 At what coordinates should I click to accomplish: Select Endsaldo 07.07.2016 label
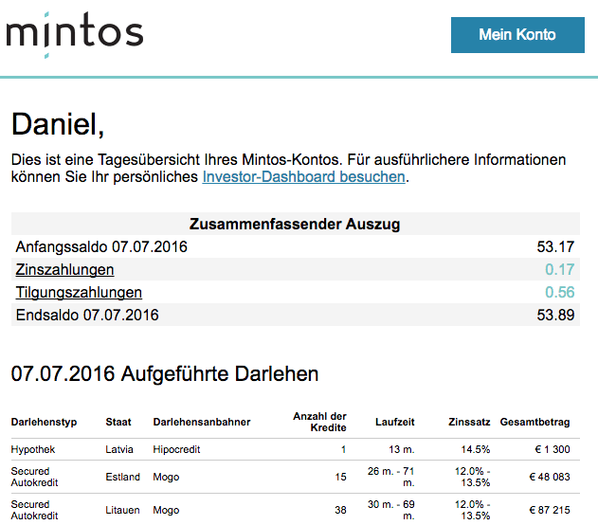[x=87, y=315]
